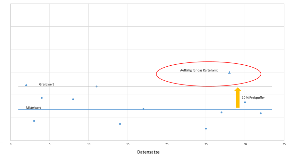Select the data point lying on Grenzwert line
This screenshot has width=289, height=158.
click(97, 86)
